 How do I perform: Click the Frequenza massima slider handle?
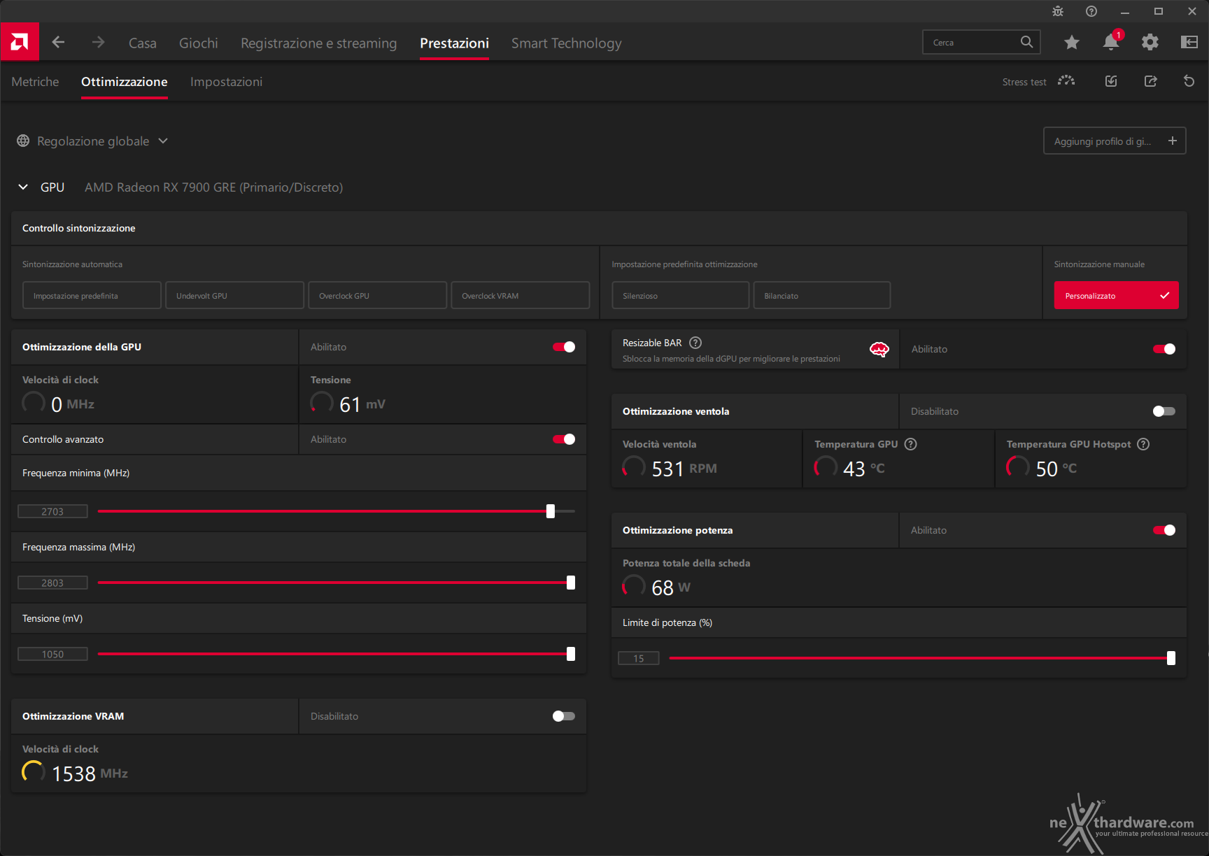pyautogui.click(x=571, y=583)
